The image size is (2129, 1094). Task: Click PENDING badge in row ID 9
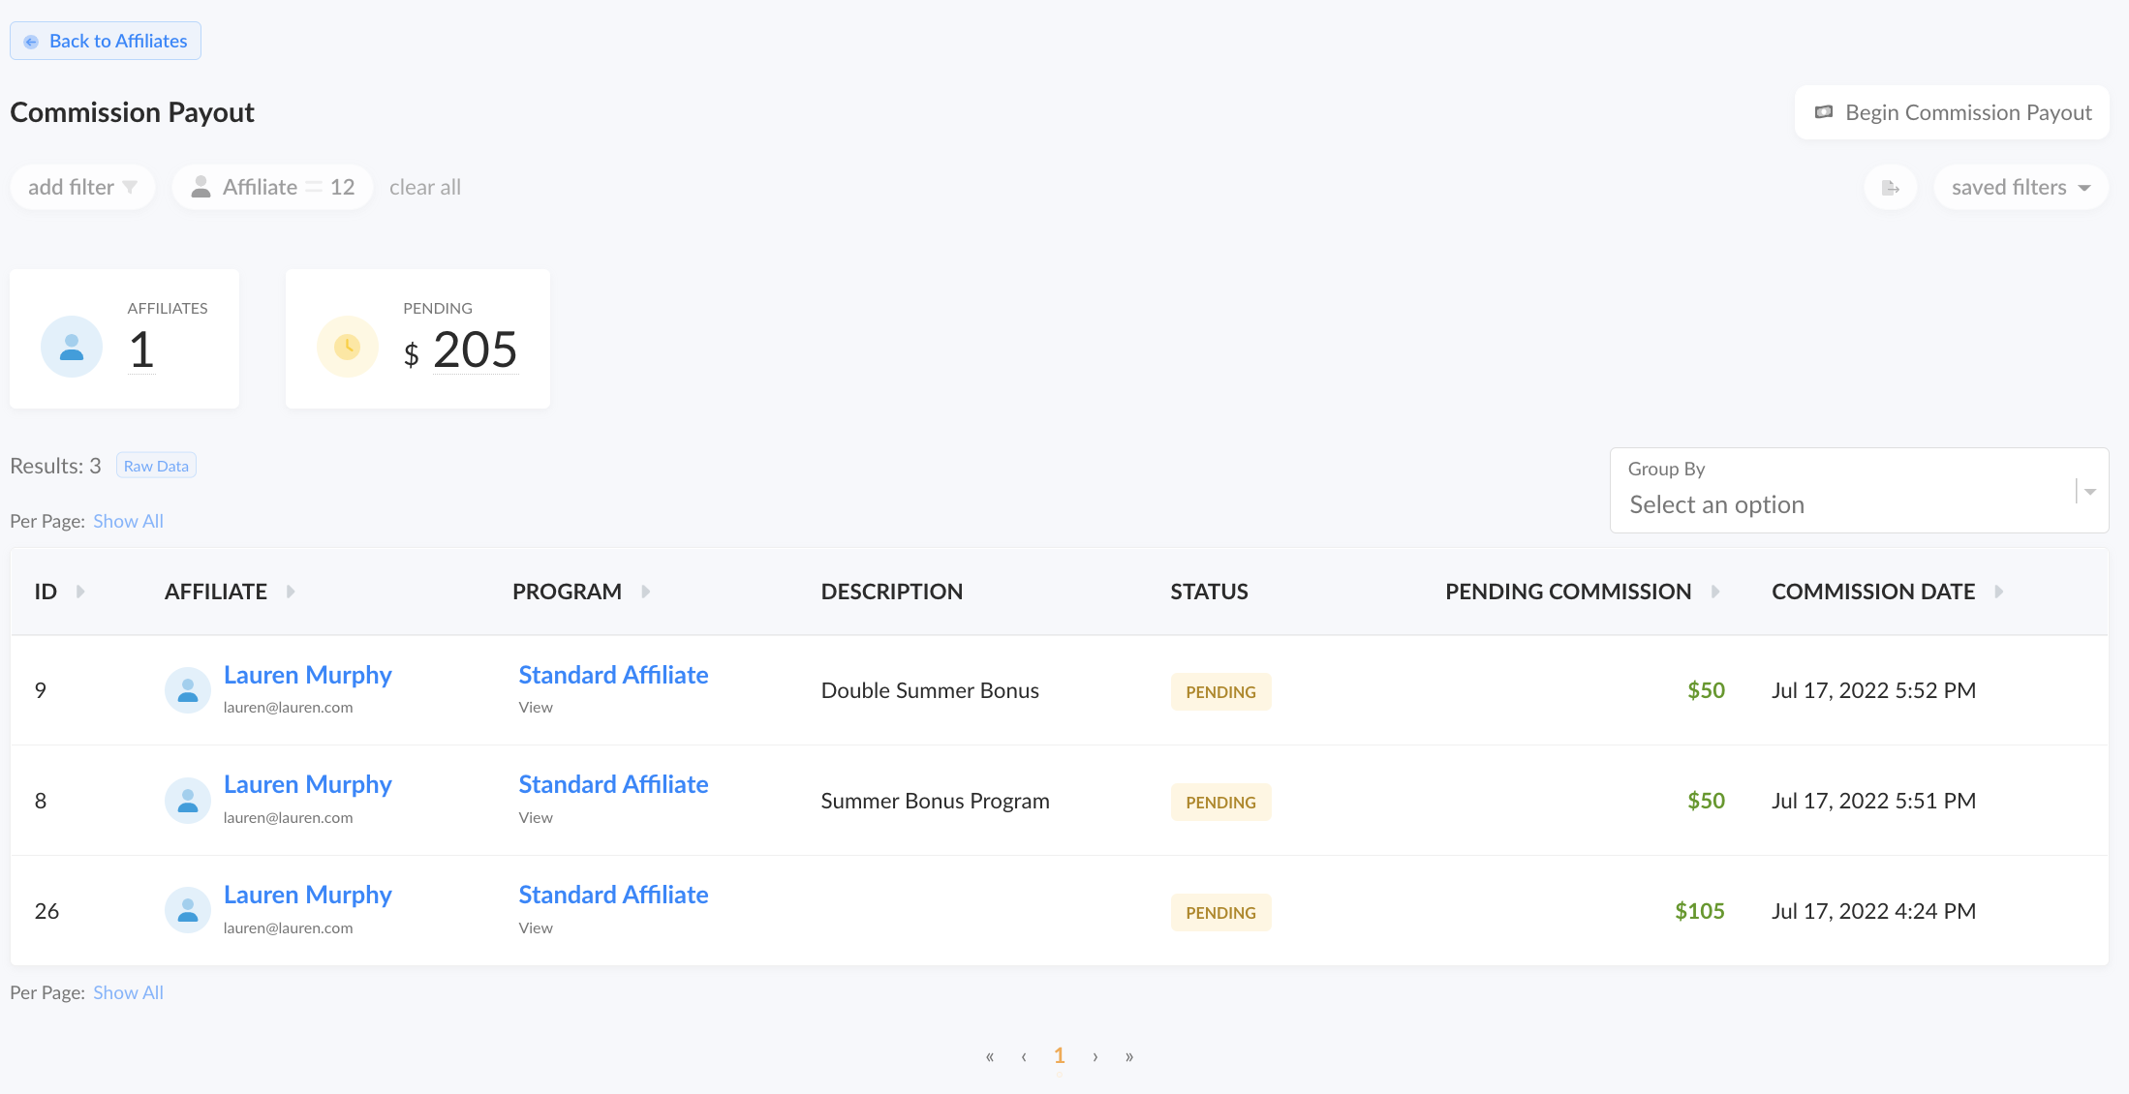(1220, 691)
